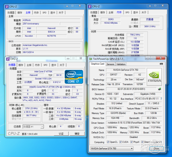This screenshot has height=157, width=172.
Task: Click the BIOS Version field in GPU-Z
Action: [x=131, y=89]
